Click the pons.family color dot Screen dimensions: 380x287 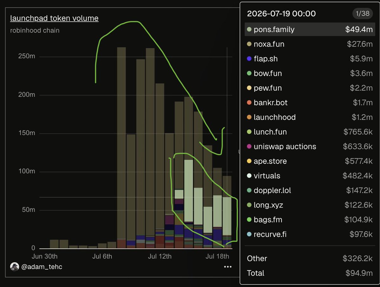(249, 29)
